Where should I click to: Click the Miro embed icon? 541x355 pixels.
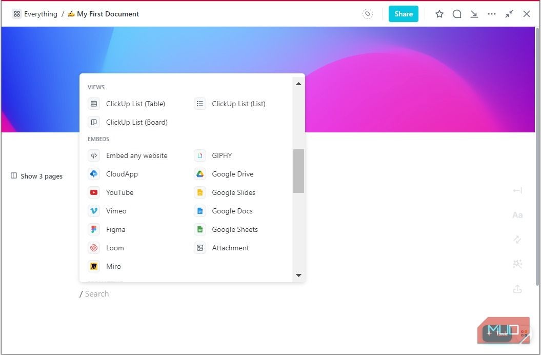coord(94,267)
